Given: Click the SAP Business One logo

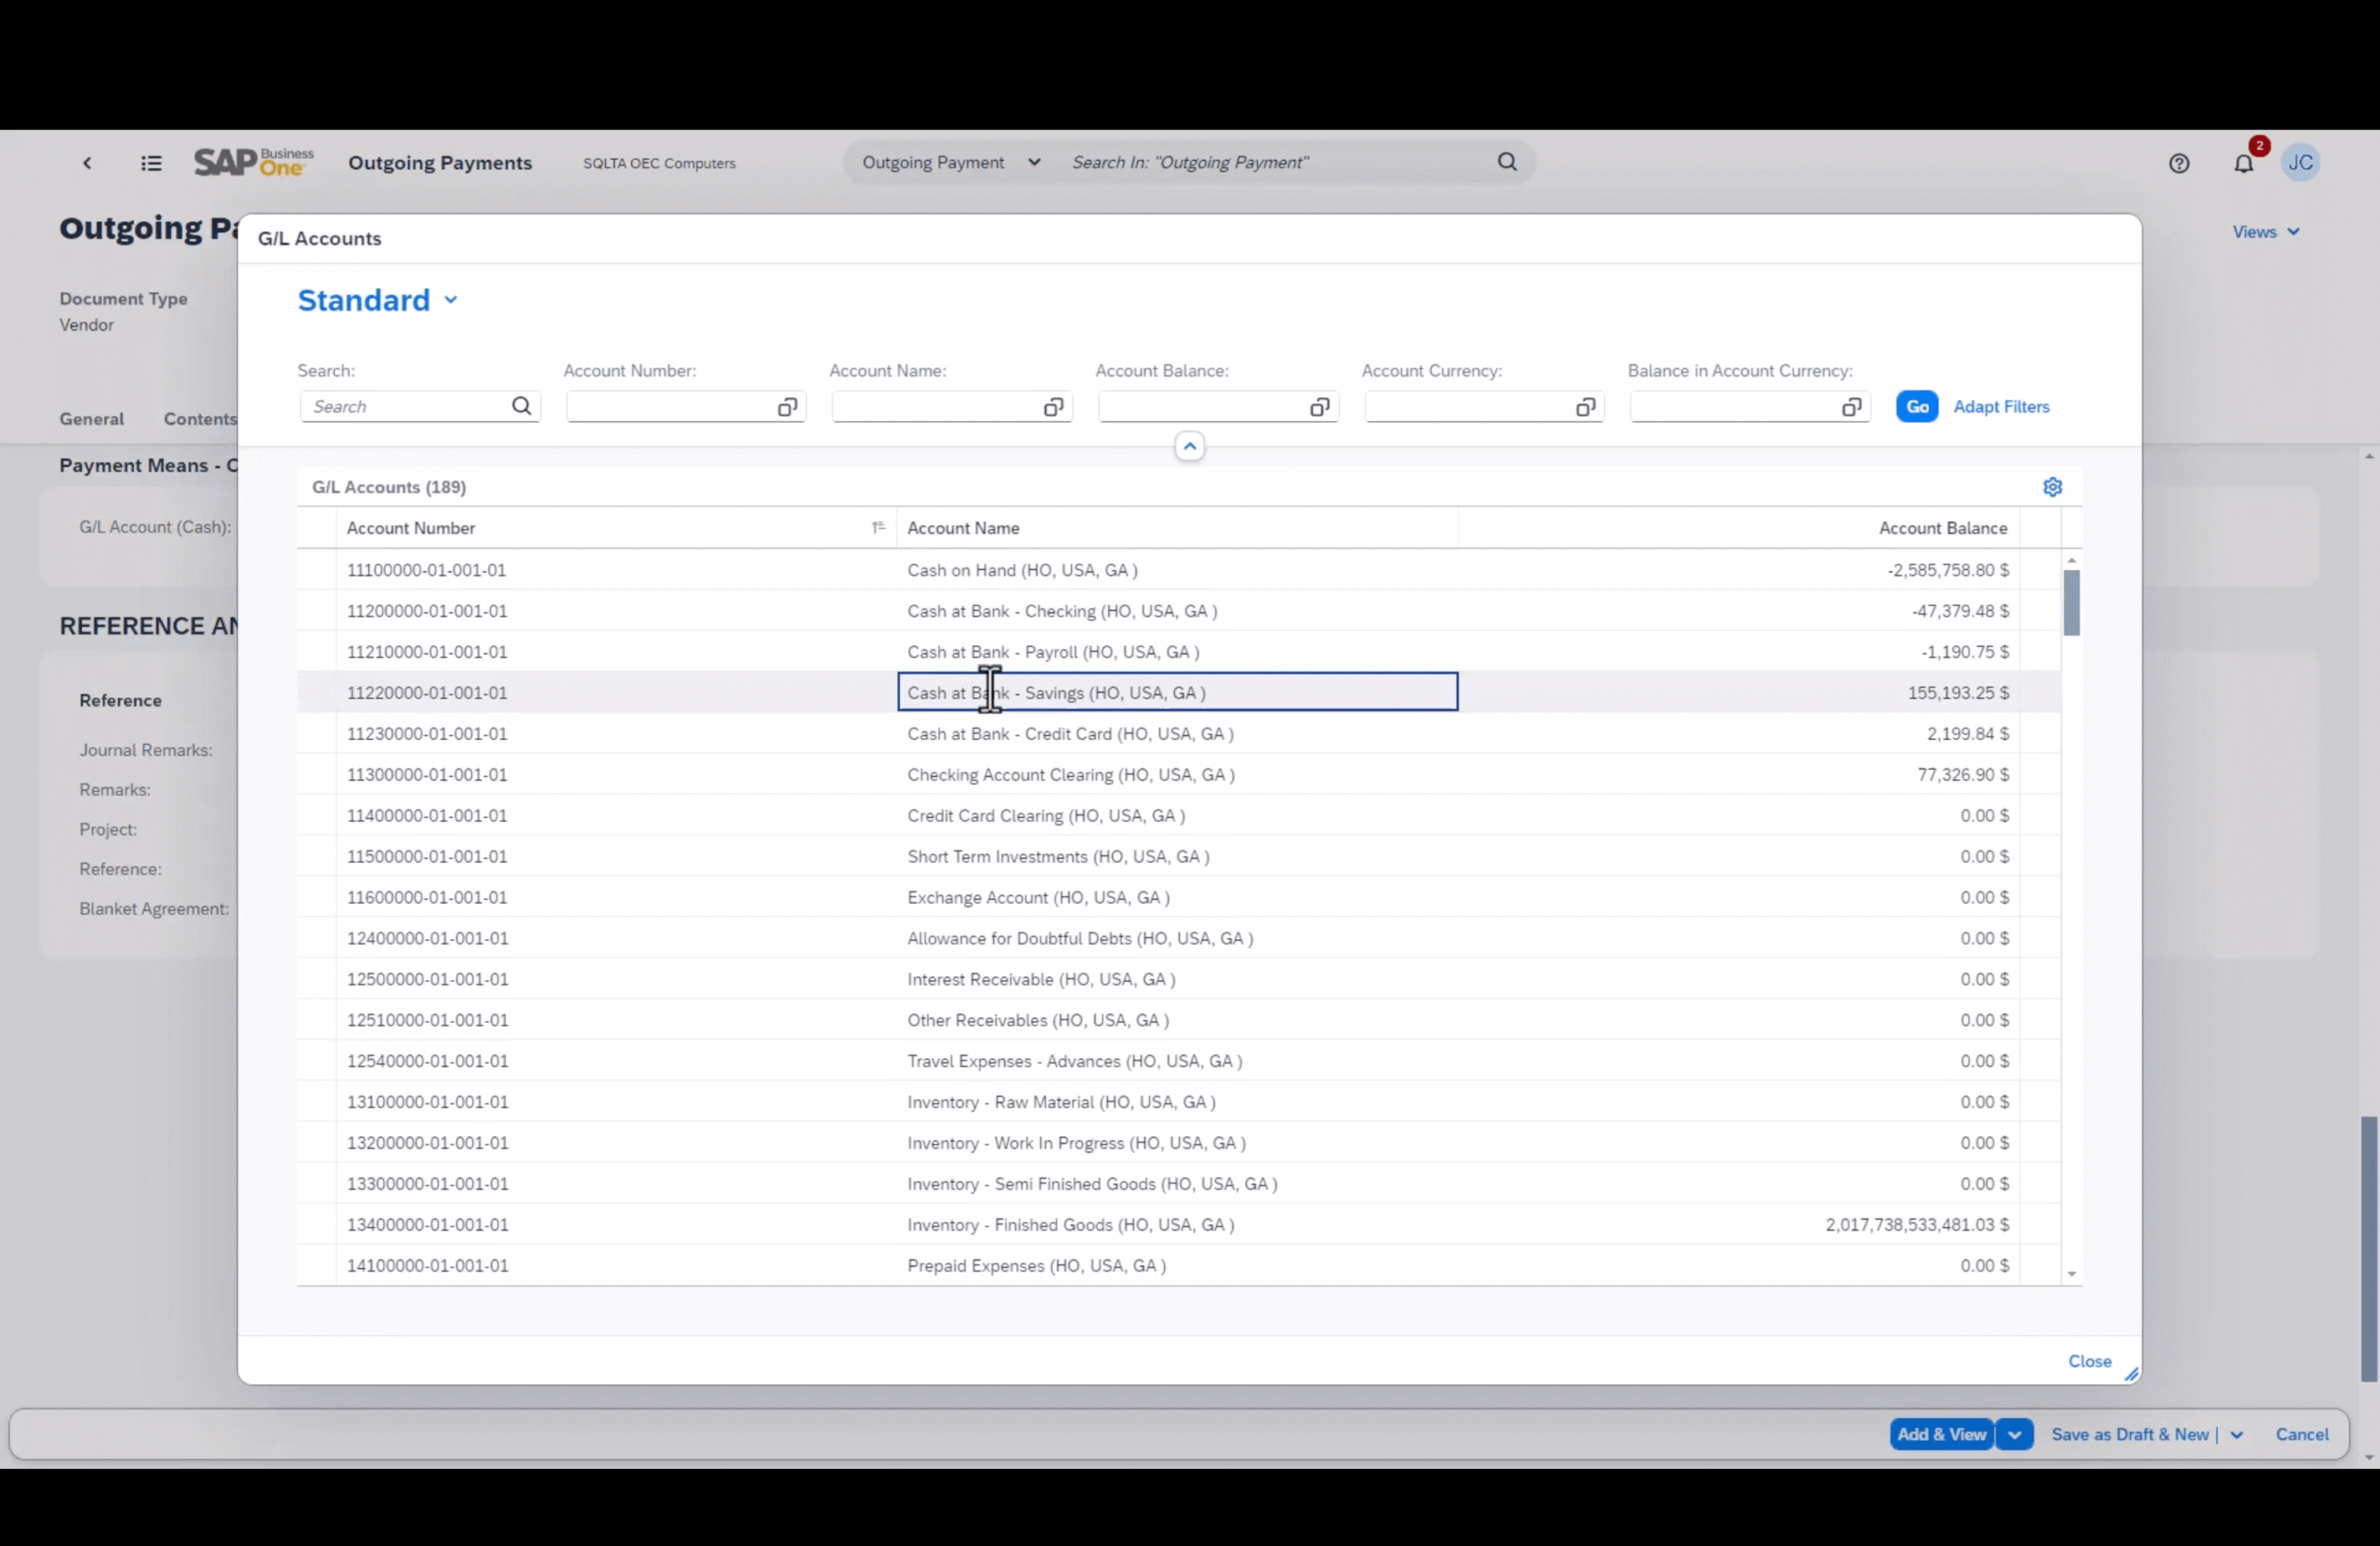Looking at the screenshot, I should click(253, 162).
